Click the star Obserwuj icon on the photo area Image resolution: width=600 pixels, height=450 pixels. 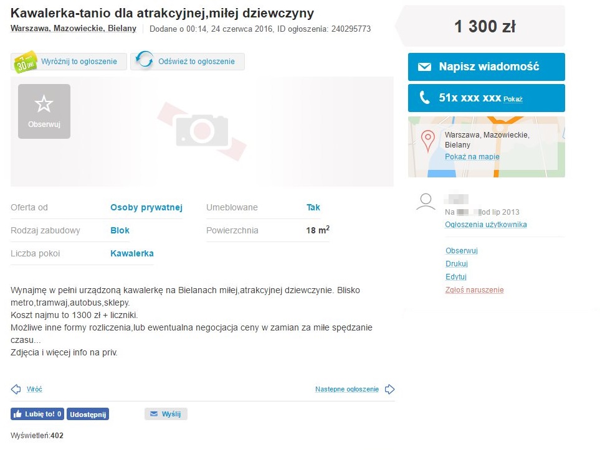pos(44,104)
